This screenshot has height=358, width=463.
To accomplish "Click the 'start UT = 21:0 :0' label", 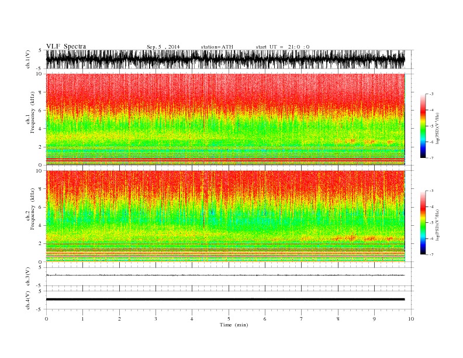I will click(282, 47).
